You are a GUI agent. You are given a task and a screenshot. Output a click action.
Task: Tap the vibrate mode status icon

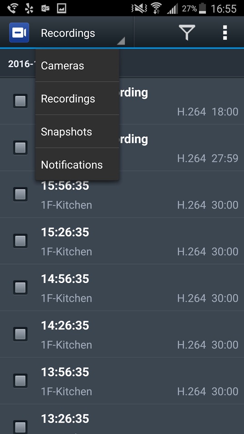pos(139,8)
